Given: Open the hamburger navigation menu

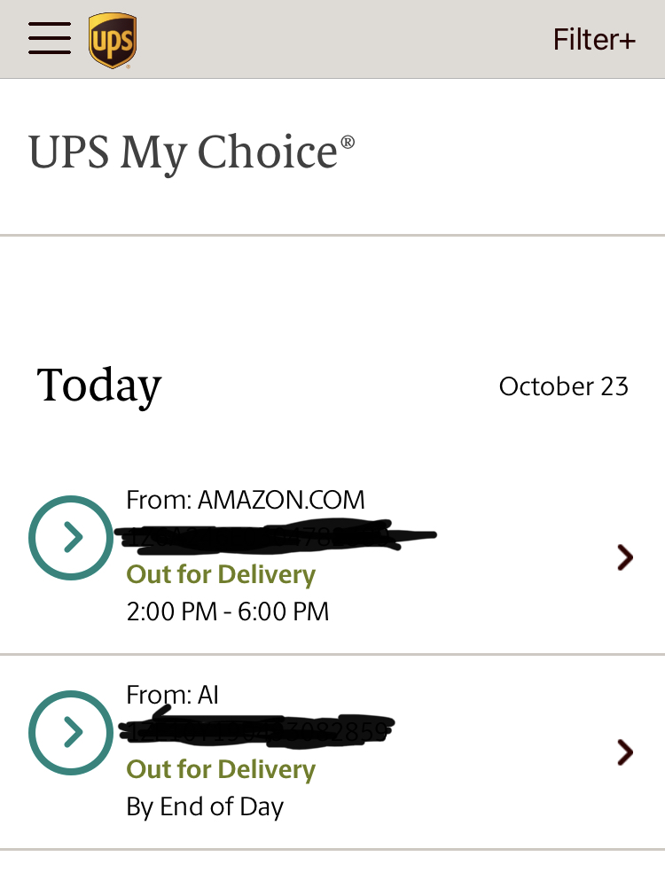Looking at the screenshot, I should [x=50, y=38].
